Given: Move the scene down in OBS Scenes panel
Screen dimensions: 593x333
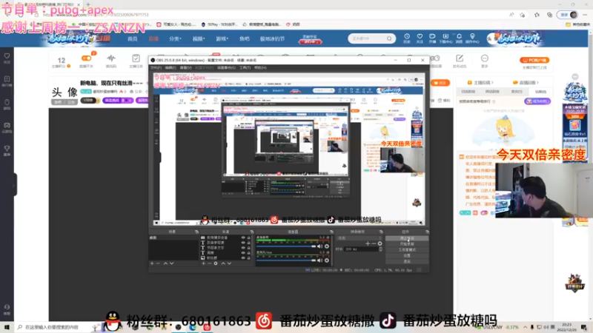Looking at the screenshot, I should 171,263.
